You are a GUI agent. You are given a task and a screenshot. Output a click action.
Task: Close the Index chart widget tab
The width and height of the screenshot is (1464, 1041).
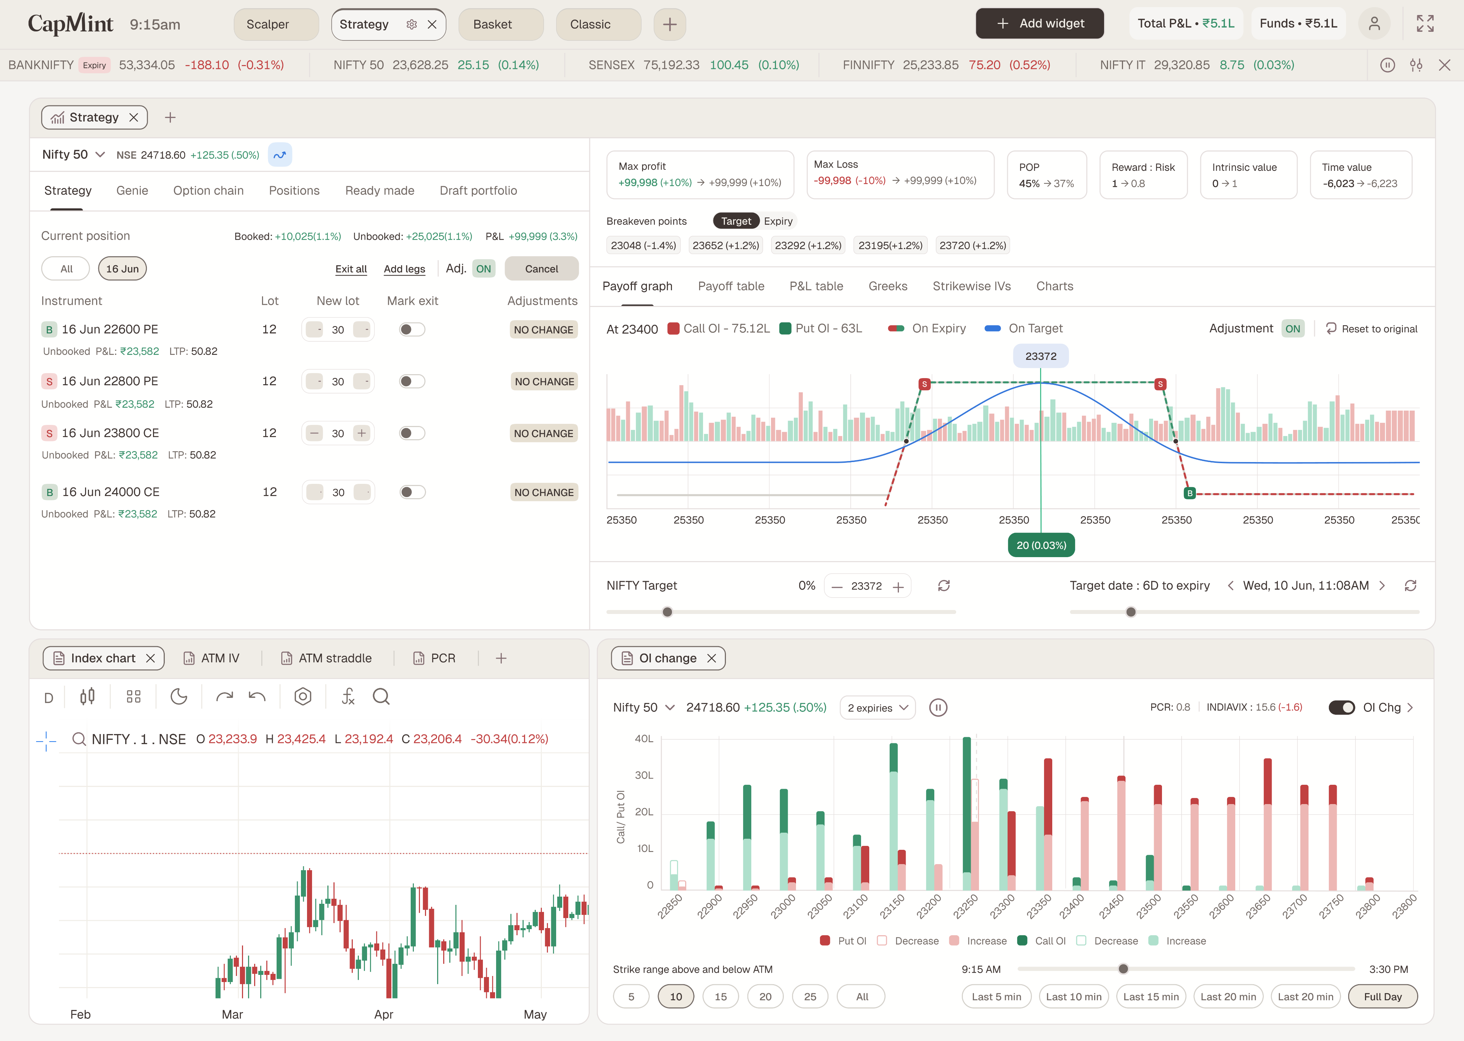(x=150, y=658)
